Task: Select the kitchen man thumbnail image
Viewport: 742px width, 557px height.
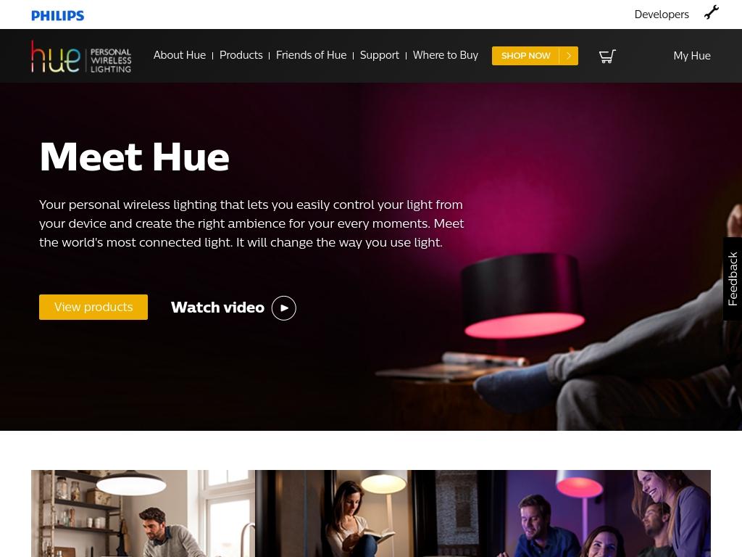Action: (x=143, y=513)
